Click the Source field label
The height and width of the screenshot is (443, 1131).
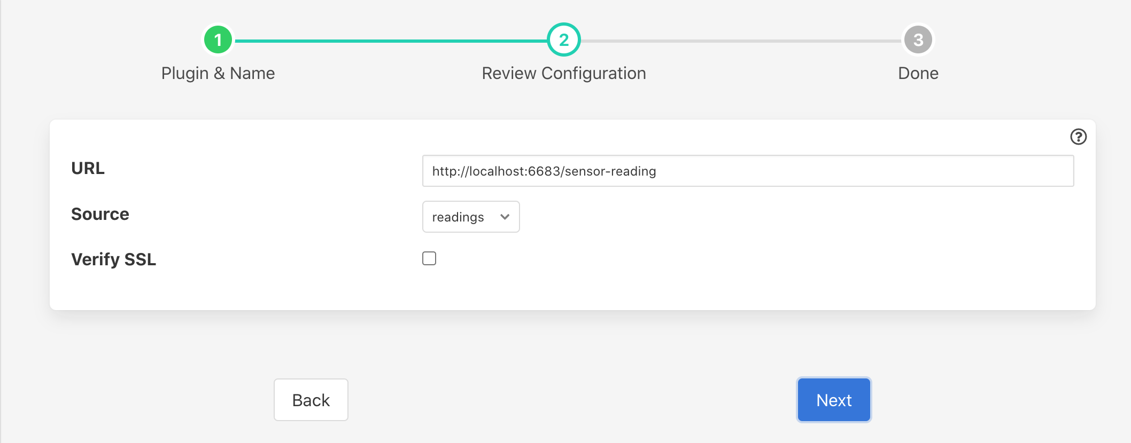point(100,214)
